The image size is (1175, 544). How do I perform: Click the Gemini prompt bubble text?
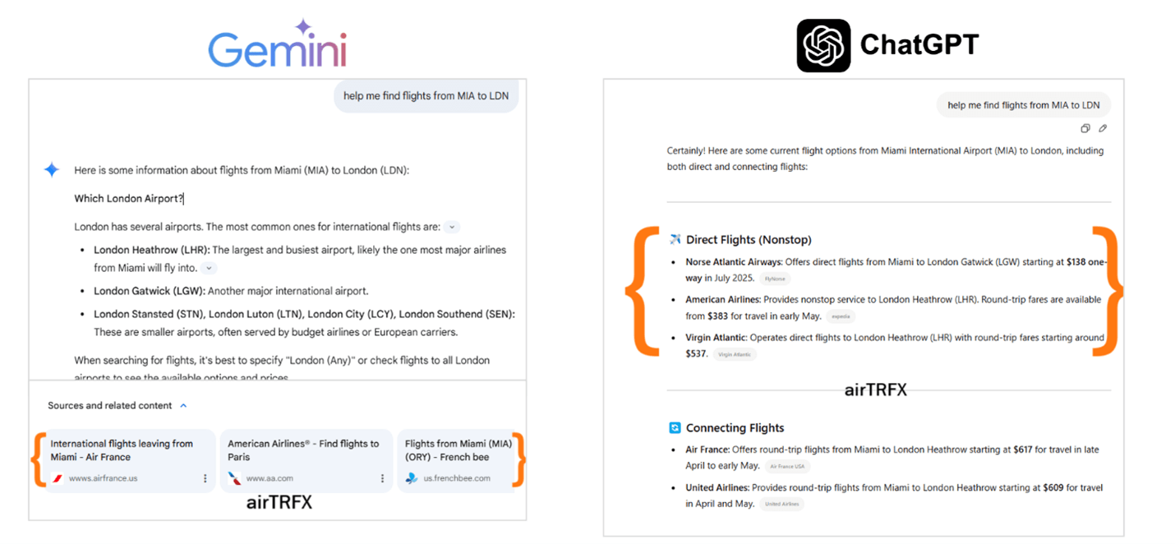[x=426, y=96]
